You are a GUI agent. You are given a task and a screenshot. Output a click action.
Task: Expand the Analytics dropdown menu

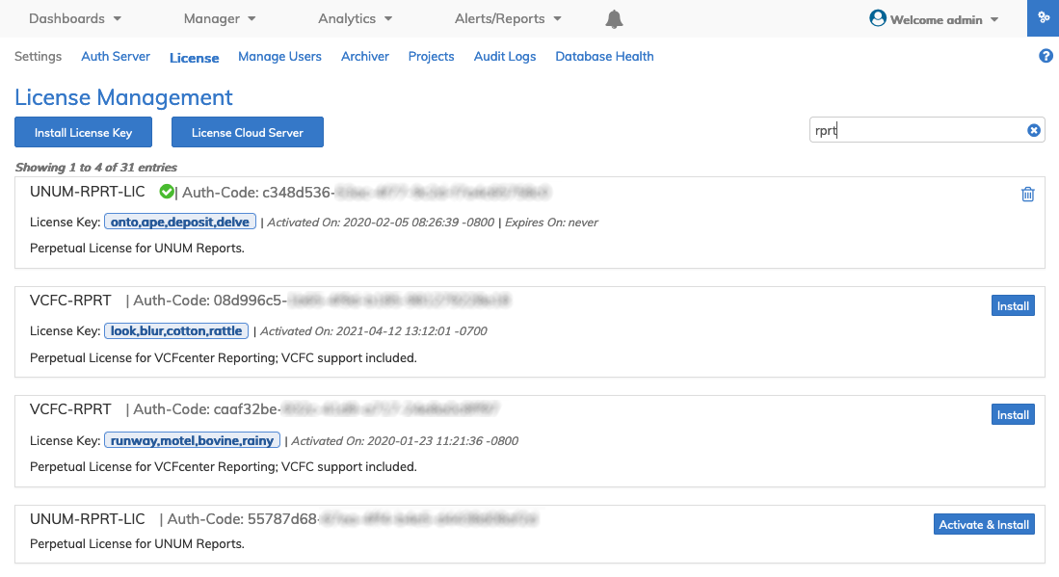coord(355,18)
